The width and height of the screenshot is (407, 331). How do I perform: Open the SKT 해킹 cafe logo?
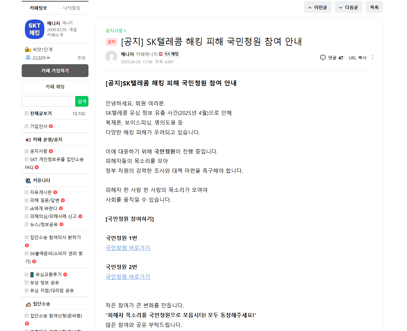(x=35, y=29)
